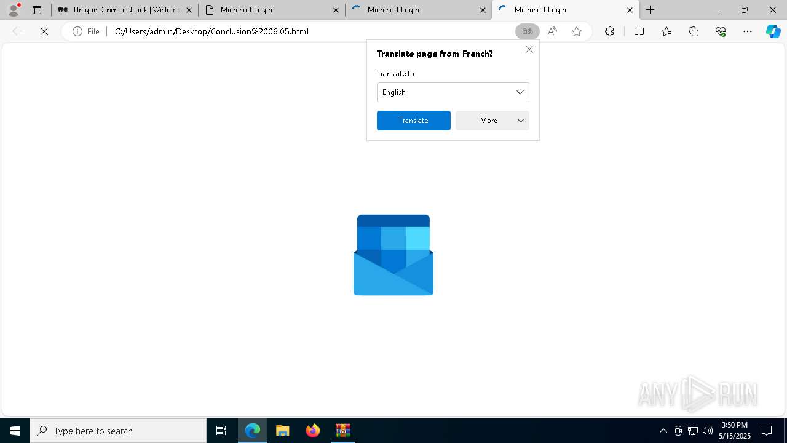
Task: Click the blue Translate button
Action: coord(414,121)
